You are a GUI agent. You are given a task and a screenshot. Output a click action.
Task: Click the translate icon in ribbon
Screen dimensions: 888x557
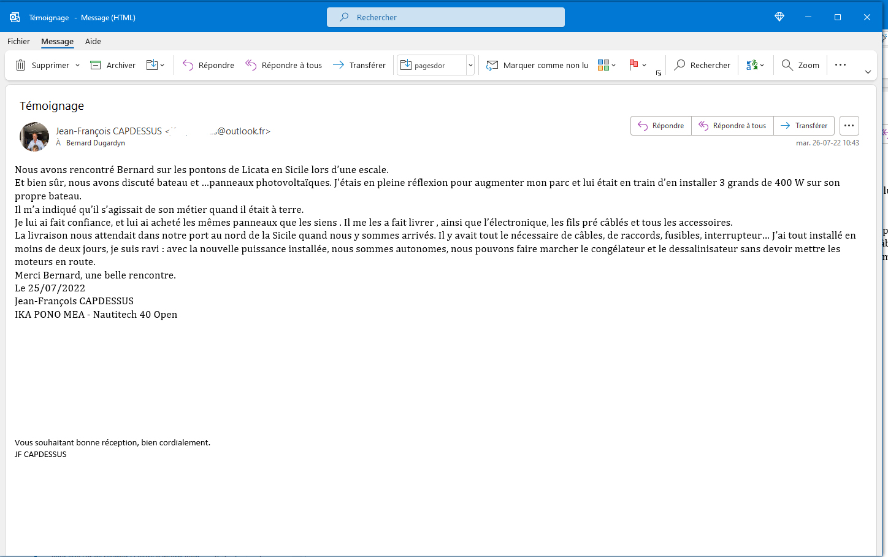[752, 65]
